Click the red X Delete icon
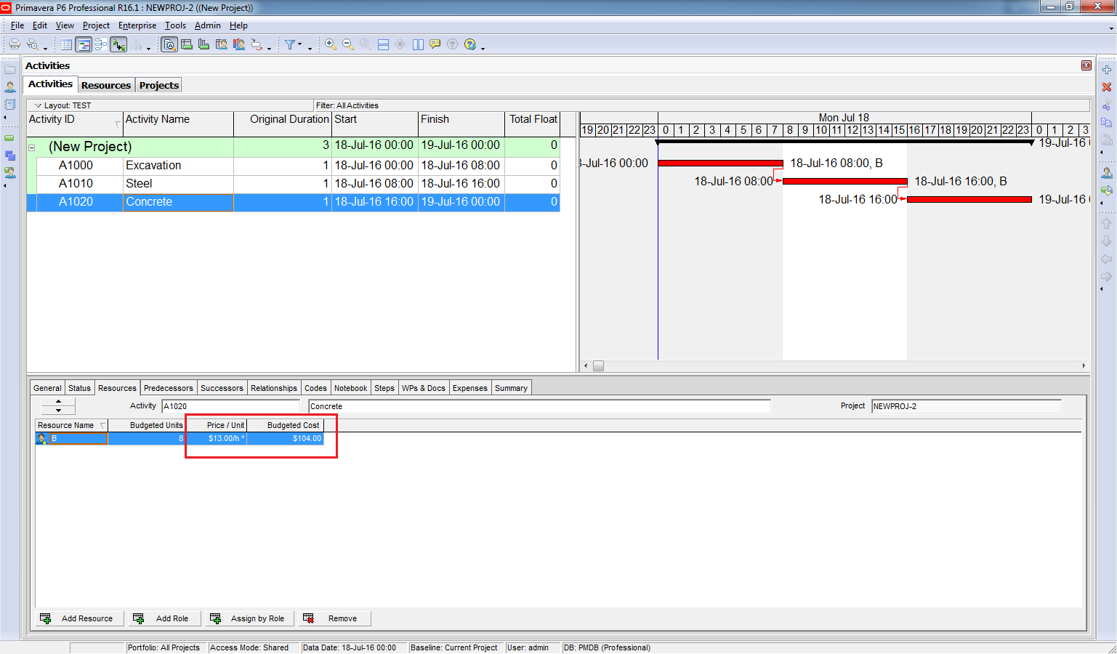 coord(1106,87)
